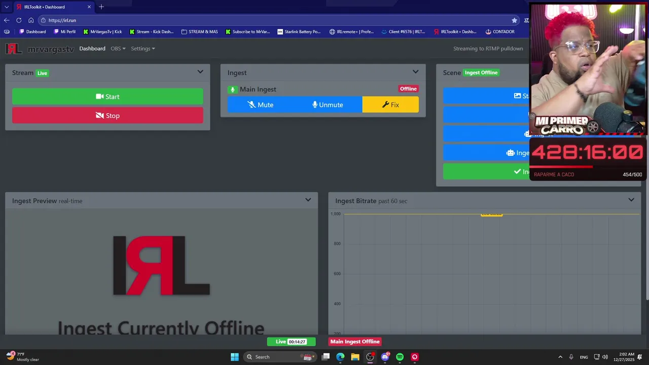Switch to the Dashboard nav item
This screenshot has width=649, height=365.
92,49
